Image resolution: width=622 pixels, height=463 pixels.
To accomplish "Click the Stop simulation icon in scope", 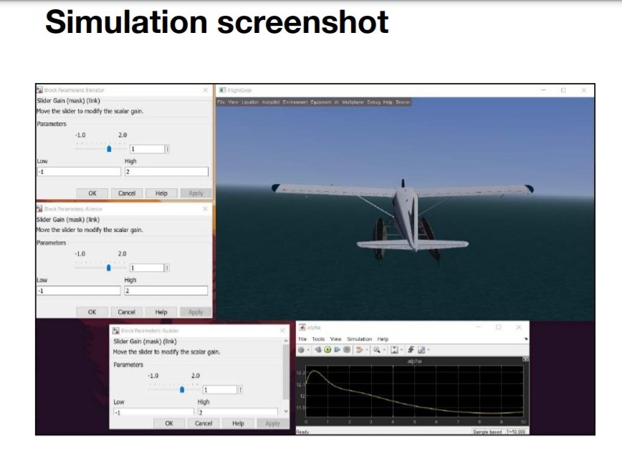I will pos(347,350).
